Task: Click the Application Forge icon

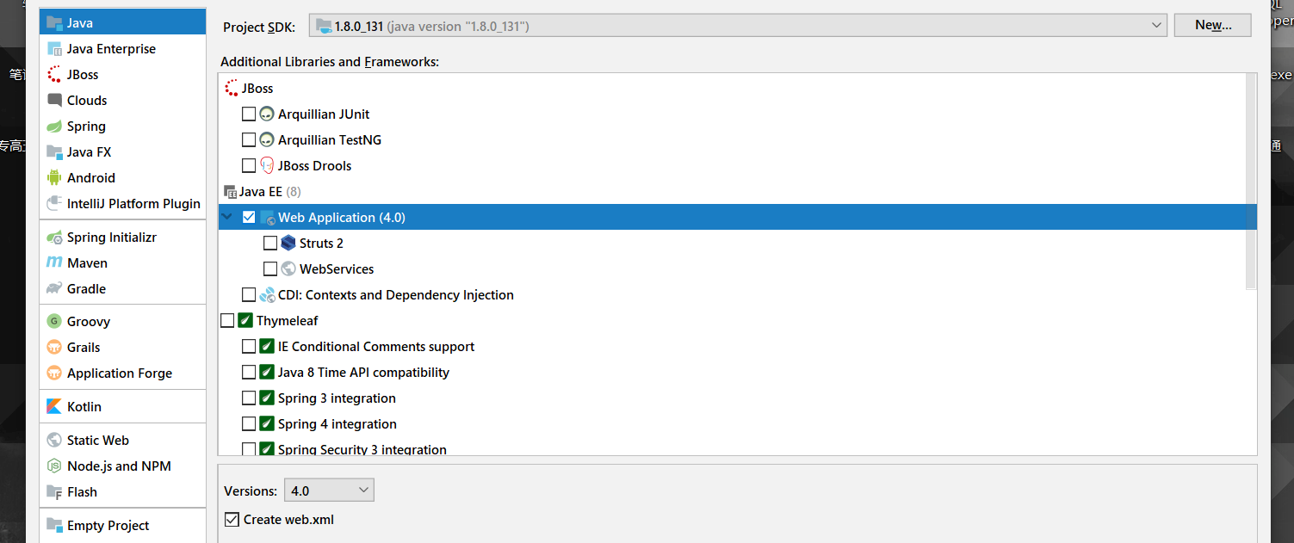Action: point(54,373)
